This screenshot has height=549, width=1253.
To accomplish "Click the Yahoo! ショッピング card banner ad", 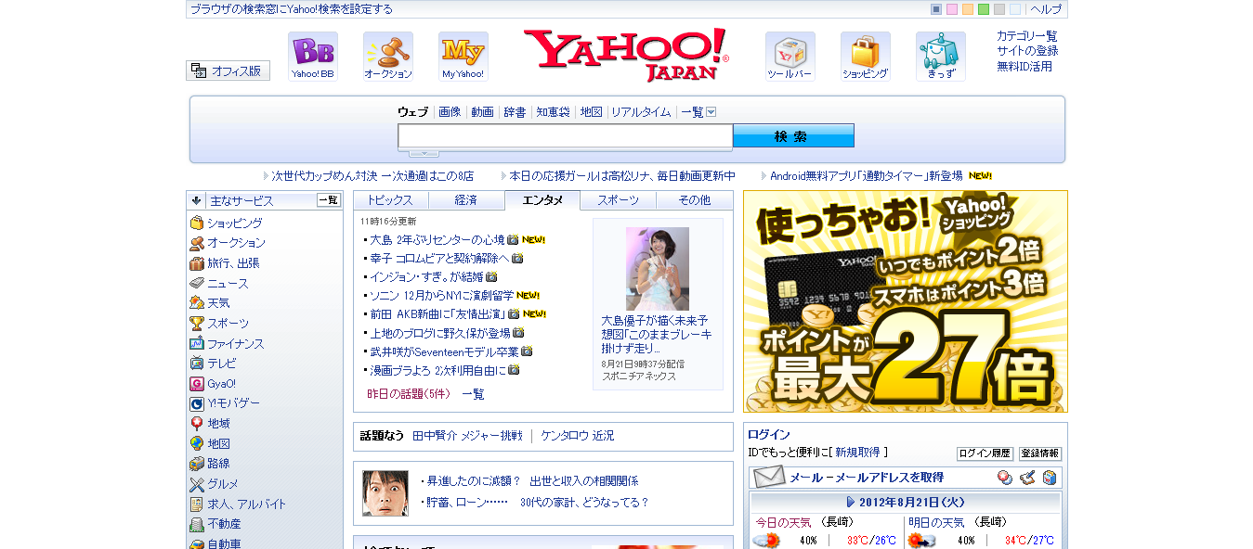I will click(906, 301).
